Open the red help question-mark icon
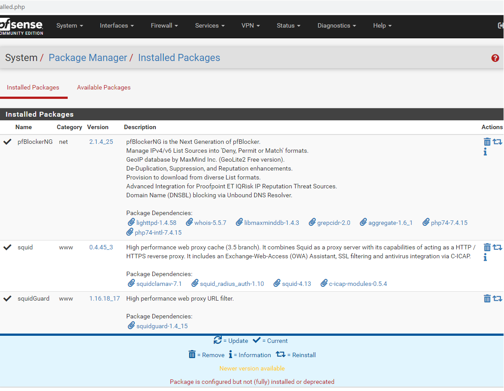This screenshot has width=504, height=391. pyautogui.click(x=495, y=58)
